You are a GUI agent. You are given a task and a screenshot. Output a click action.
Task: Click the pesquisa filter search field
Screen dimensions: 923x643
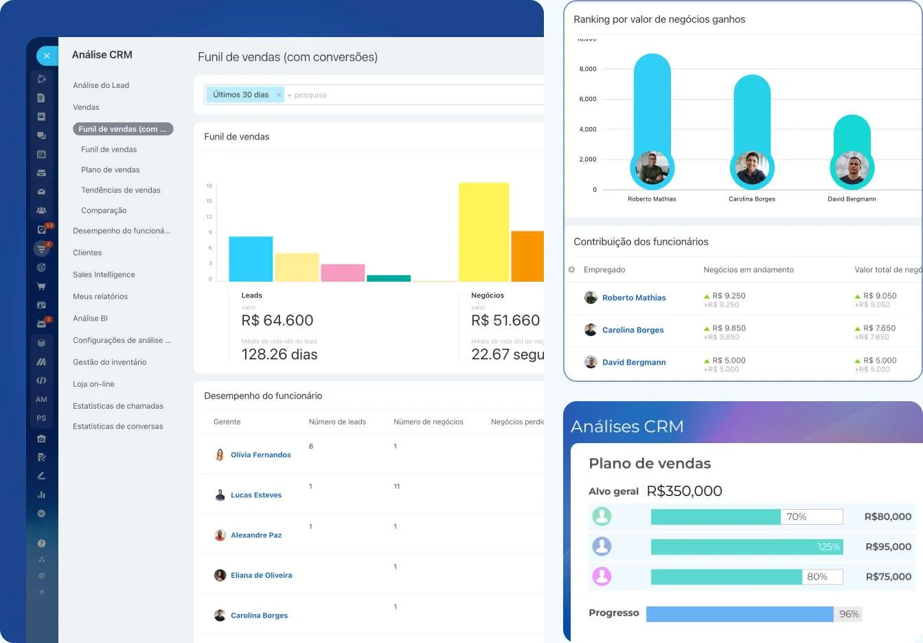point(412,95)
